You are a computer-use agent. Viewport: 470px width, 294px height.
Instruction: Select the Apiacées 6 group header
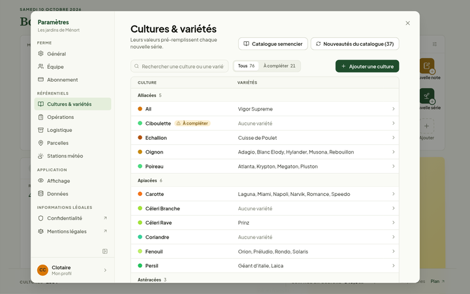[265, 180]
